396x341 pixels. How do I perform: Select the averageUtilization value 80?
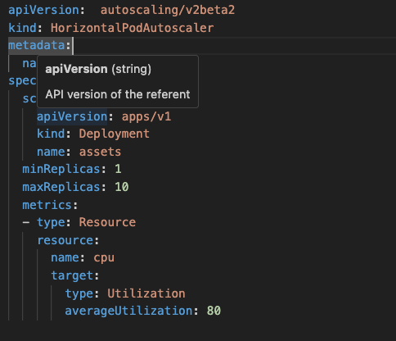click(214, 311)
